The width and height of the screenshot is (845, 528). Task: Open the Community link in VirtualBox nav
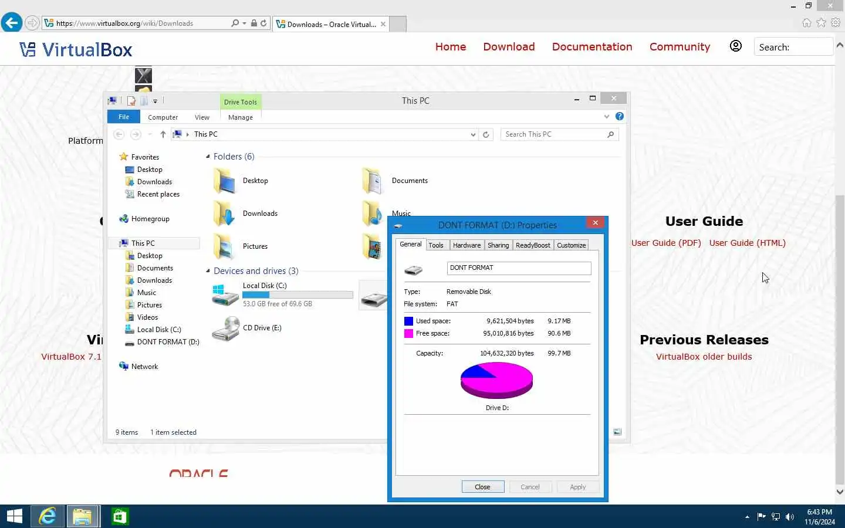point(680,46)
